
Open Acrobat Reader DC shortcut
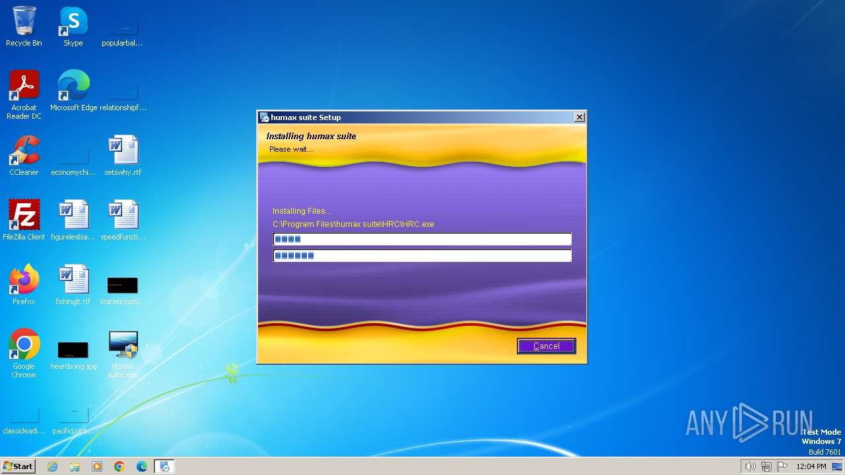pos(24,95)
